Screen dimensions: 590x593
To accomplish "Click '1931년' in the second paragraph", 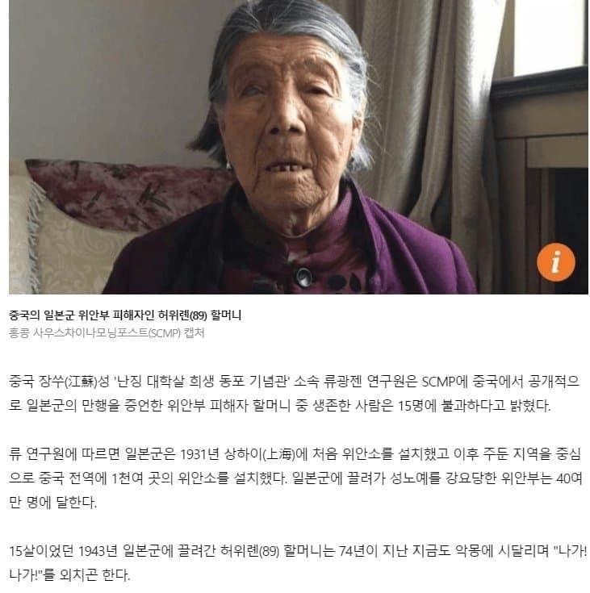I will [x=199, y=453].
